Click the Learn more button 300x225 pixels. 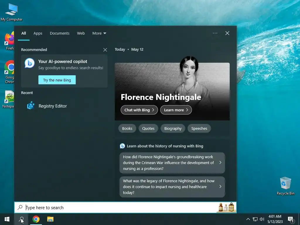176,110
